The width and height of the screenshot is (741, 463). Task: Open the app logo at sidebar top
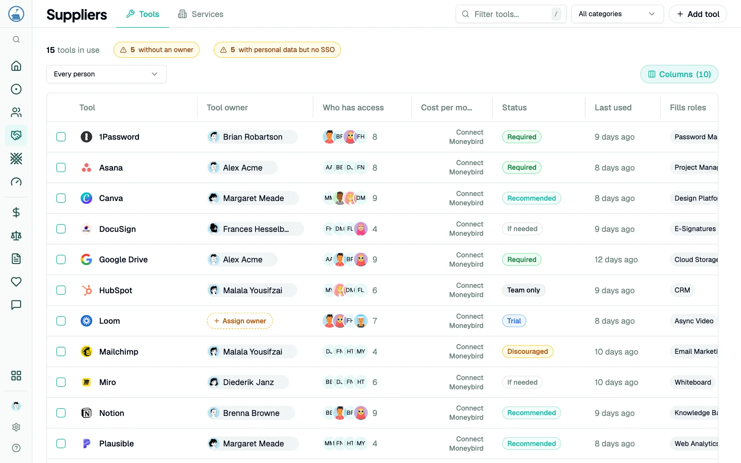pos(16,14)
